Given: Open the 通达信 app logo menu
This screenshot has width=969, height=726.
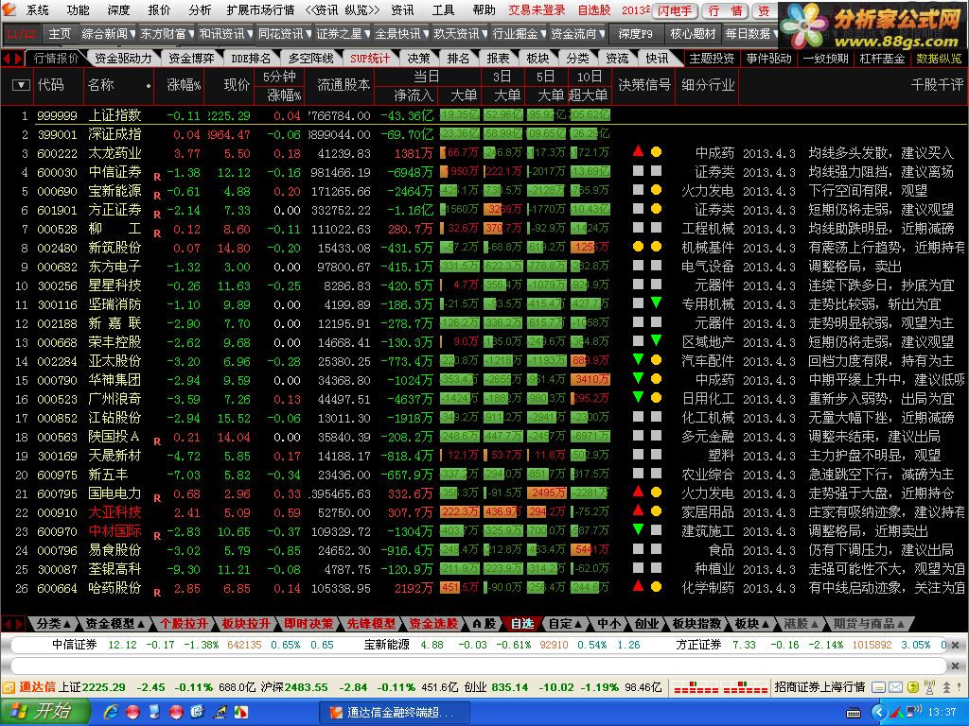Looking at the screenshot, I should [x=9, y=9].
